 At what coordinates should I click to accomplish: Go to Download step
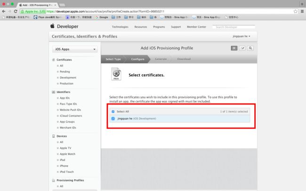click(x=184, y=59)
